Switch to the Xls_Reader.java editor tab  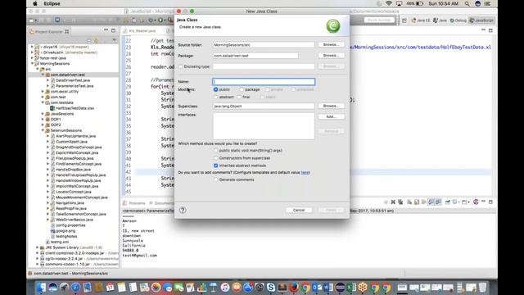pos(142,31)
